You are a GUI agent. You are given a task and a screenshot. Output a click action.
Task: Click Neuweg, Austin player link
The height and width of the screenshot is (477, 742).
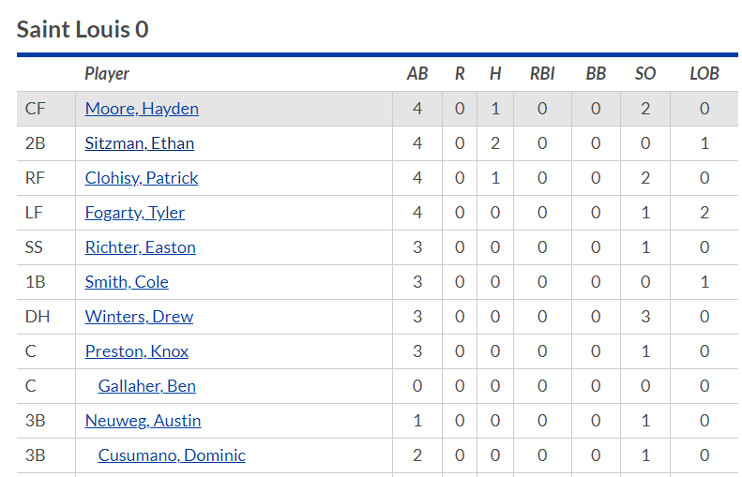click(x=143, y=421)
